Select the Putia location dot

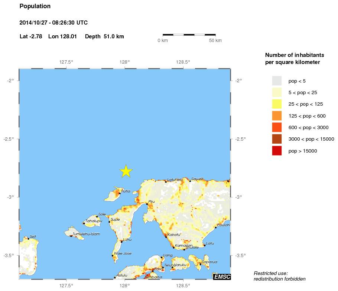(x=120, y=193)
